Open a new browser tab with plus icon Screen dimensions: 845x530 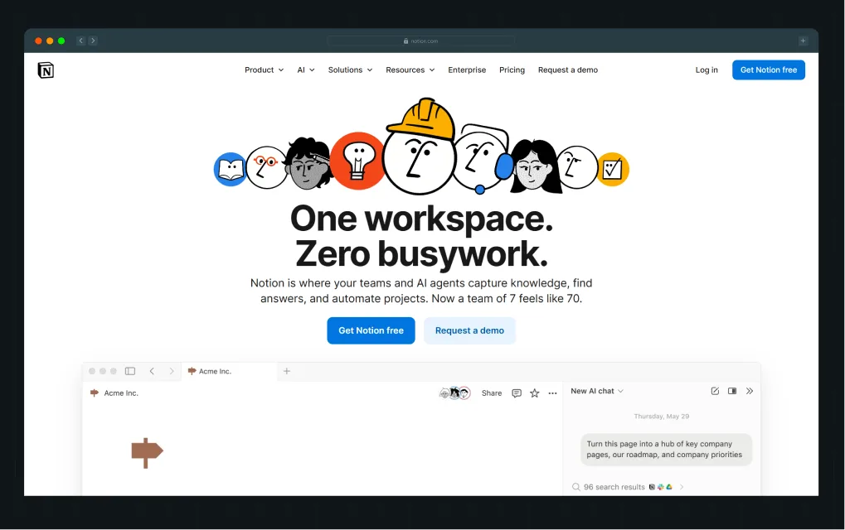(803, 41)
